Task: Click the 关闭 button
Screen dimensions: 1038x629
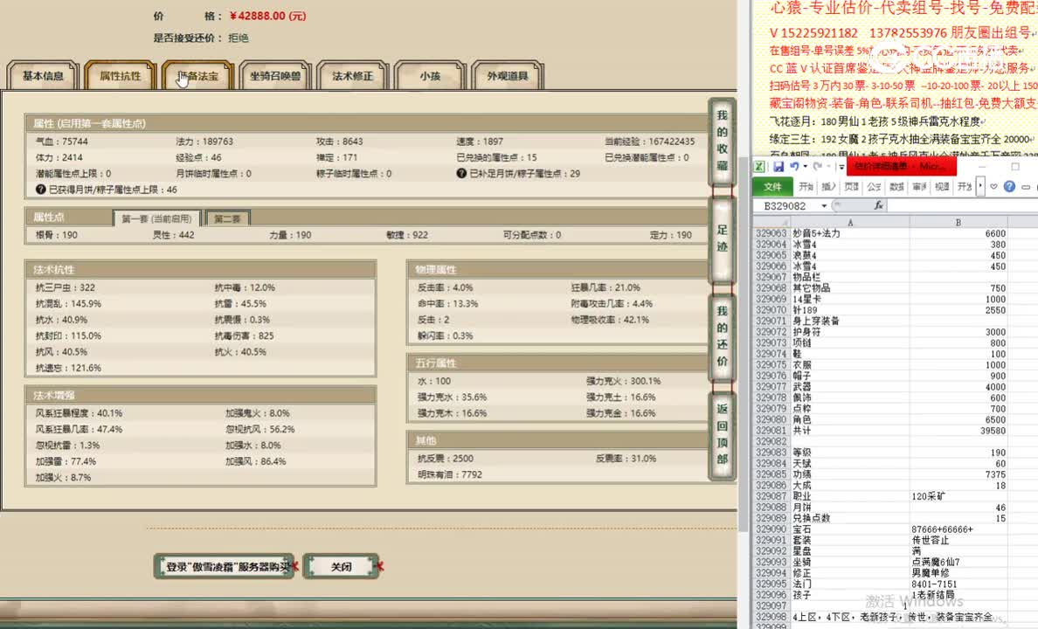Action: (341, 566)
